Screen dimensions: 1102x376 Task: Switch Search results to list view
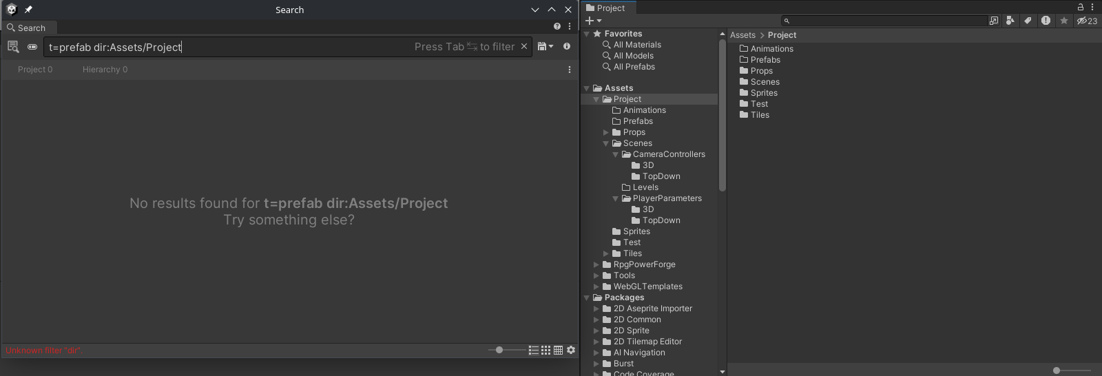coord(533,351)
